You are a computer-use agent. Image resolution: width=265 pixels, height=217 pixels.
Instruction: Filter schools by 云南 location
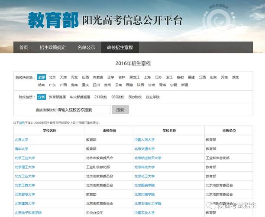119,85
